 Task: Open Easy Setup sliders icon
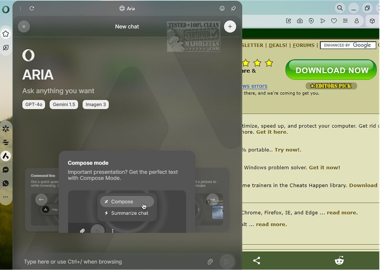coord(345,21)
